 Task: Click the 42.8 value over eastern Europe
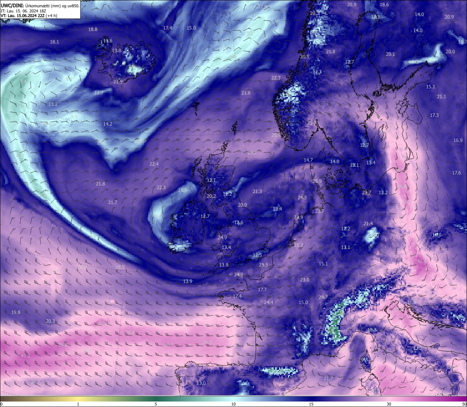[x=422, y=261]
